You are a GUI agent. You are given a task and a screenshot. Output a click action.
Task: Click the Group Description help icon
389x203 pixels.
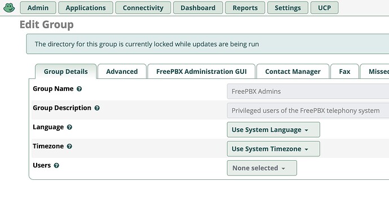(97, 108)
